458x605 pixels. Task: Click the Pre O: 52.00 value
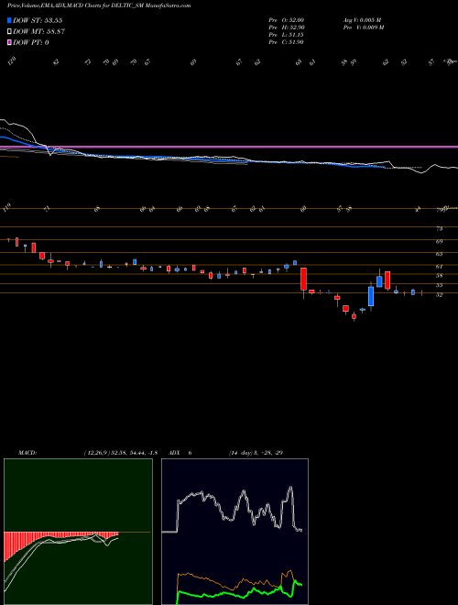[x=287, y=20]
